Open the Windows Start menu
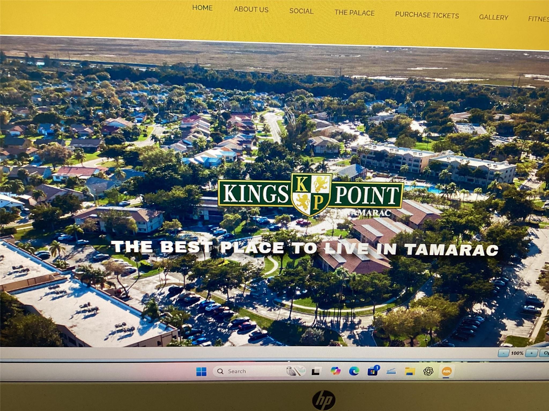The image size is (549, 411). 201,371
